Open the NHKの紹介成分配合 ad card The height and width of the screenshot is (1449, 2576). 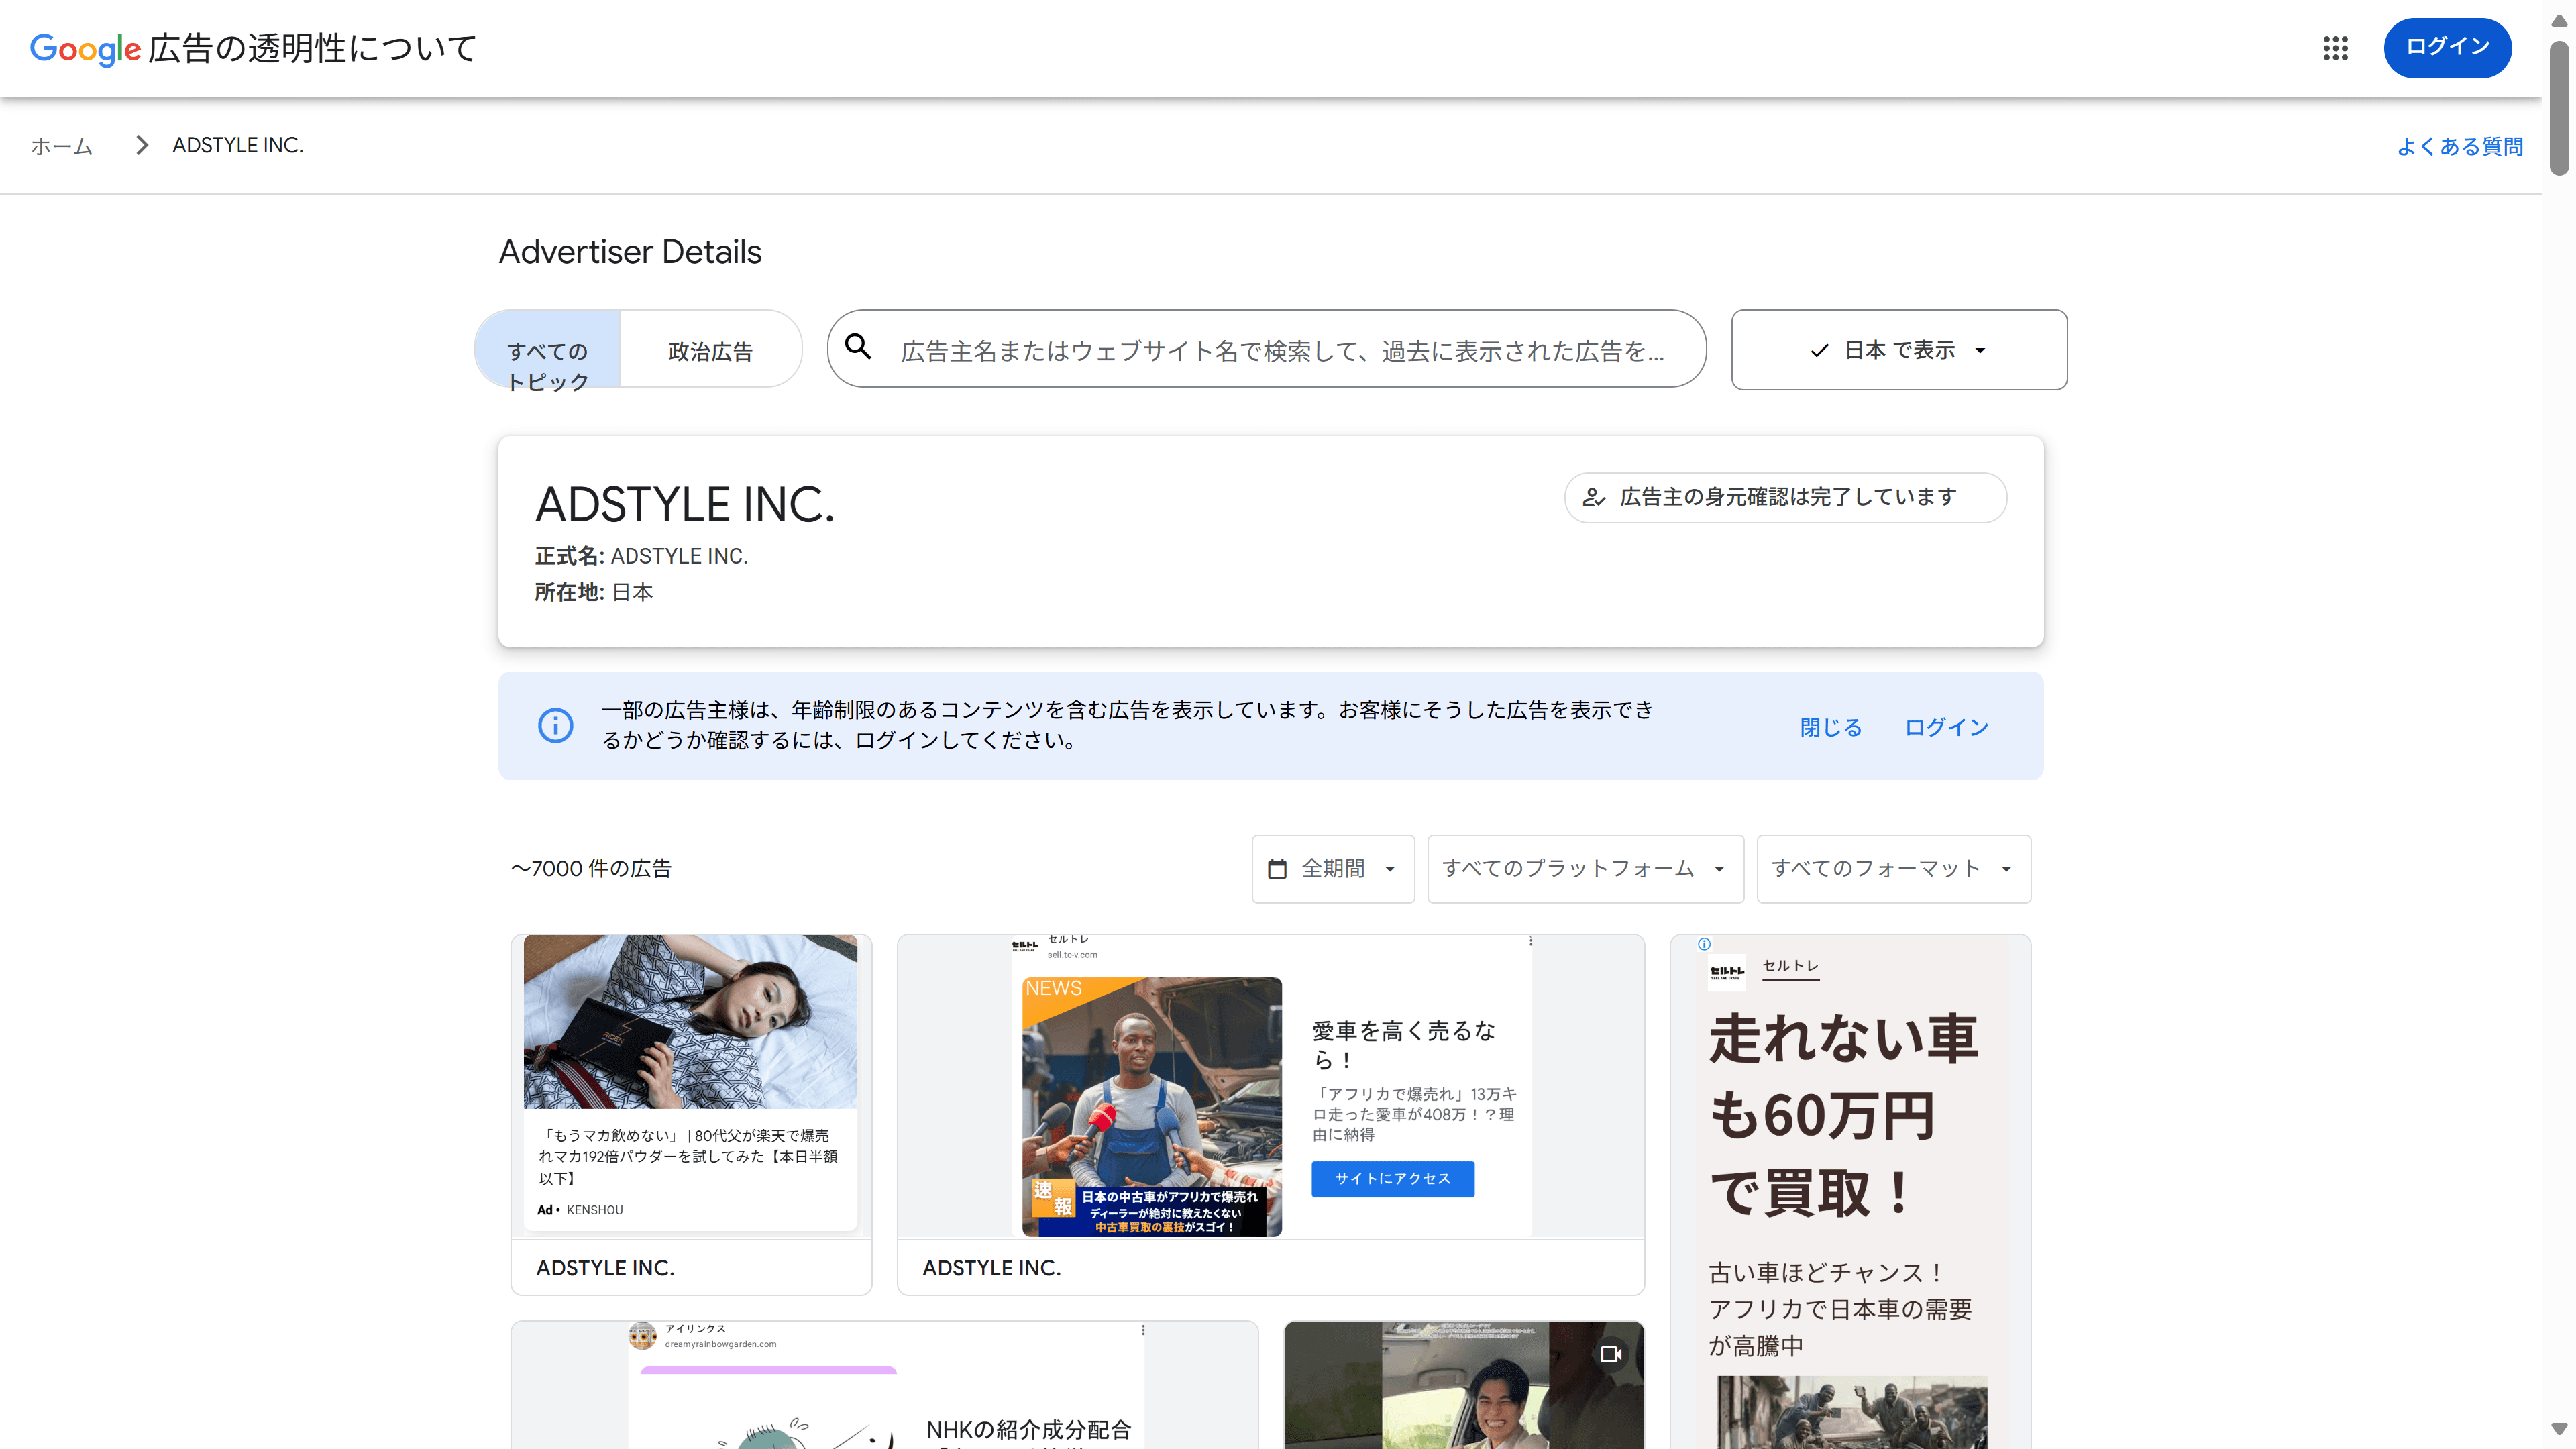tap(885, 1385)
